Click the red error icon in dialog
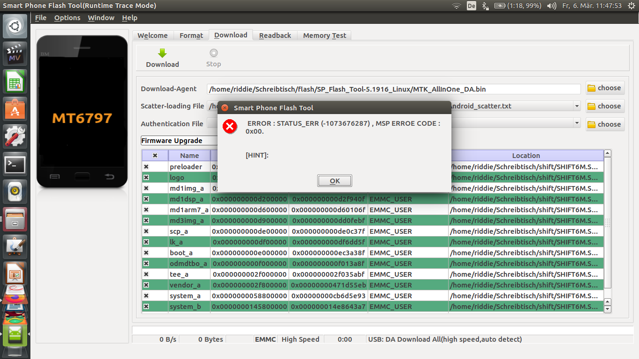 click(x=230, y=127)
